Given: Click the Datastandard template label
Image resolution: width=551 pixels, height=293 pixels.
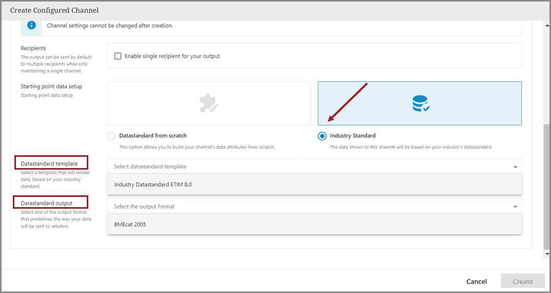Looking at the screenshot, I should tap(49, 163).
